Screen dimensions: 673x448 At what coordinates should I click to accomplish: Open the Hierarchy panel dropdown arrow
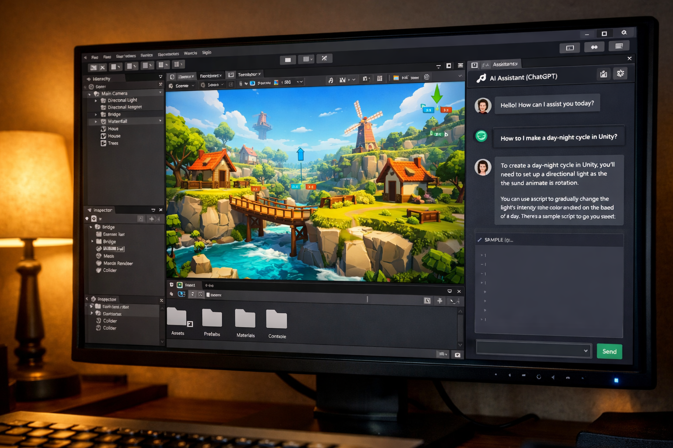tap(160, 77)
